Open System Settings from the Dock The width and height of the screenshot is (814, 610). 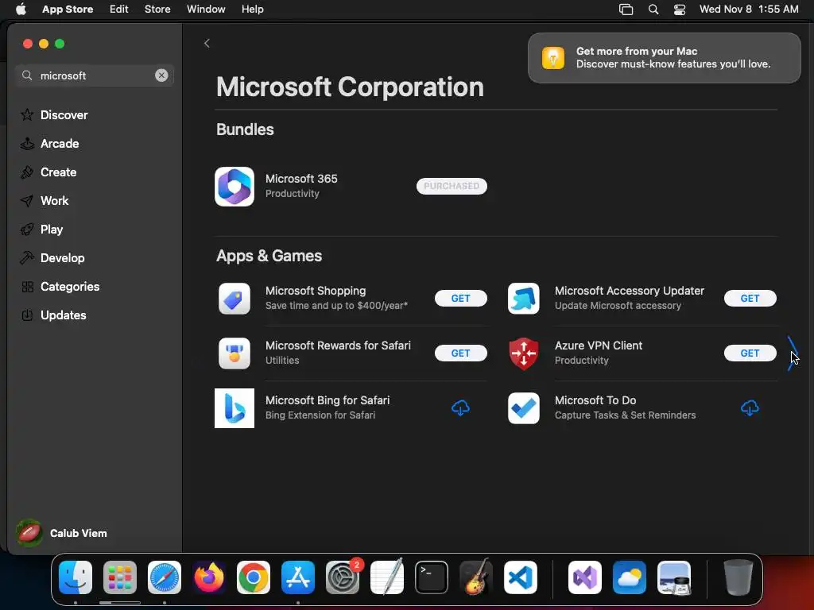[343, 577]
